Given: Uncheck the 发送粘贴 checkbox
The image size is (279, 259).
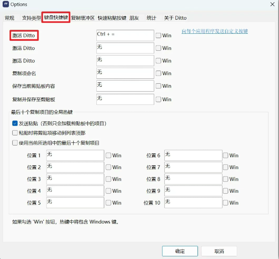Looking at the screenshot, I should tap(15, 123).
